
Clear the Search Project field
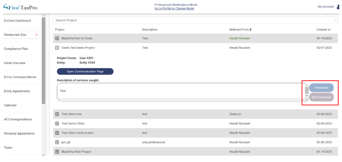pos(335,20)
